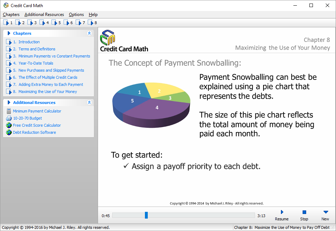Screen dimensions: 336x231
Task: Click page icon beside Terms and Definitions
Action: pos(9,49)
